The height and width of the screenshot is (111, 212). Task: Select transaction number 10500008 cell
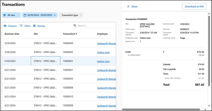(x=68, y=105)
